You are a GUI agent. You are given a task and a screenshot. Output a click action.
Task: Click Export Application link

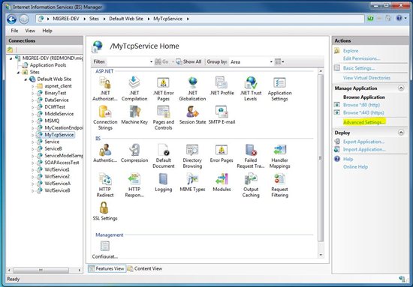(363, 142)
